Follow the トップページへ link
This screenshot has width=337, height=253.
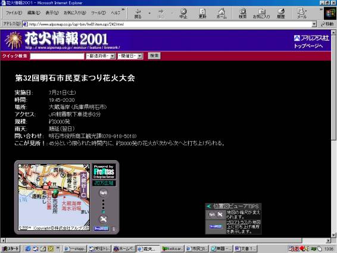[x=308, y=46]
